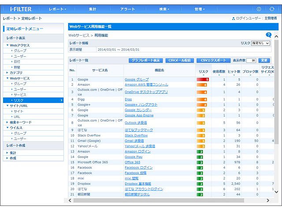Collapse the ウイルス tree node

[x=7, y=128]
